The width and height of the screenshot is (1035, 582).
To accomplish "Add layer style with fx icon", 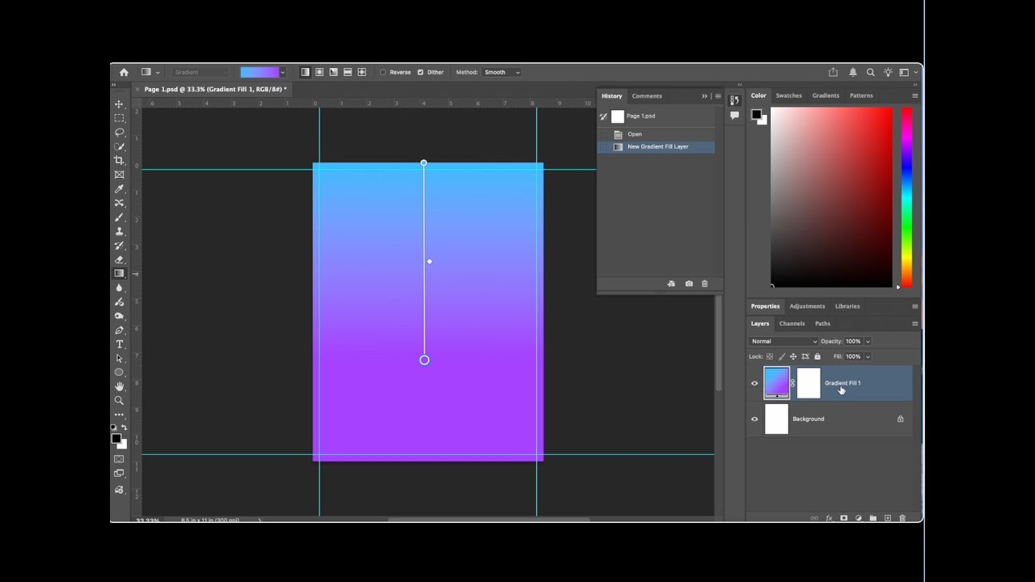I will point(829,518).
